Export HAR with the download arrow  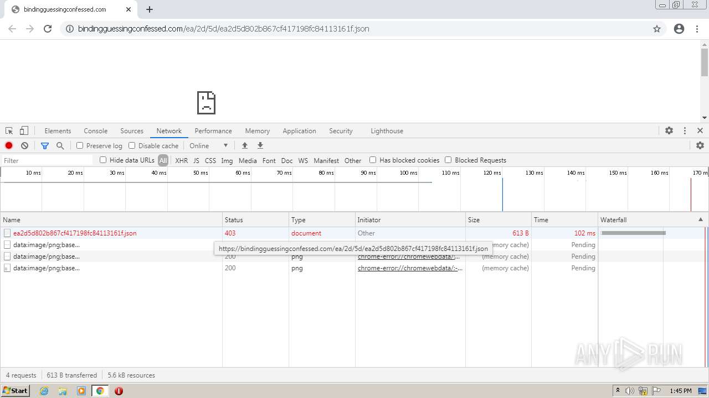click(x=260, y=146)
